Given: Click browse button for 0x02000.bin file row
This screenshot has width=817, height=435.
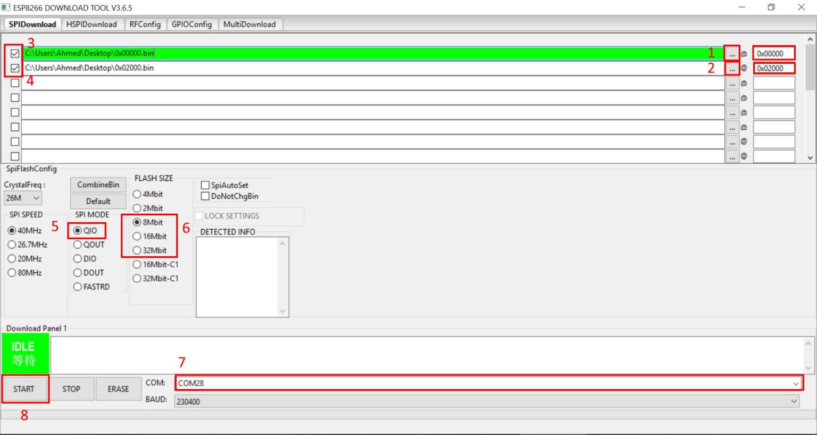Looking at the screenshot, I should (x=732, y=69).
